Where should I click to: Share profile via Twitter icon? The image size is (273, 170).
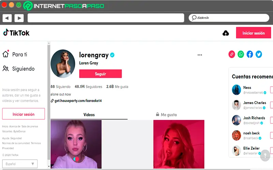click(x=259, y=54)
